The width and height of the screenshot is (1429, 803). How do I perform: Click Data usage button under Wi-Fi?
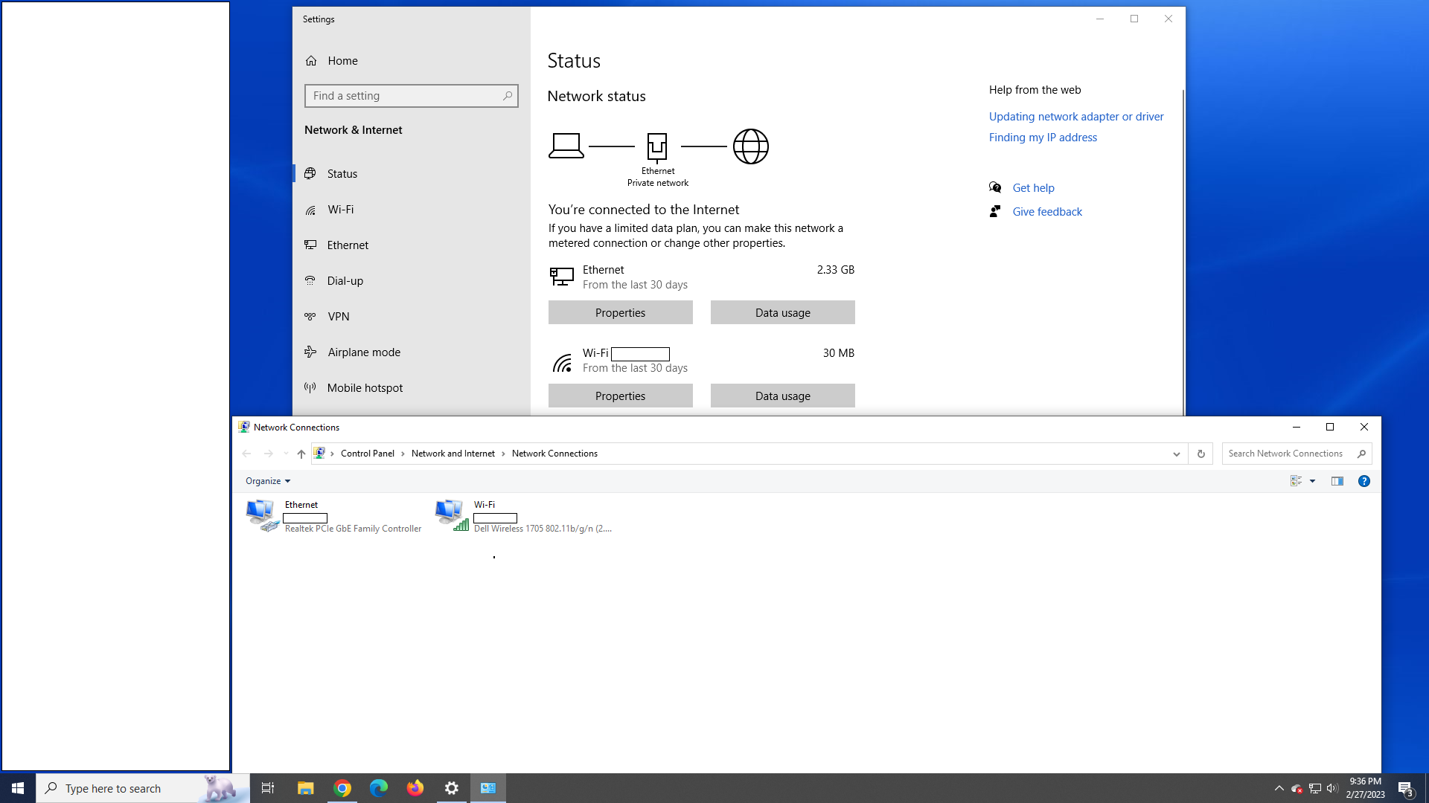[x=783, y=396]
